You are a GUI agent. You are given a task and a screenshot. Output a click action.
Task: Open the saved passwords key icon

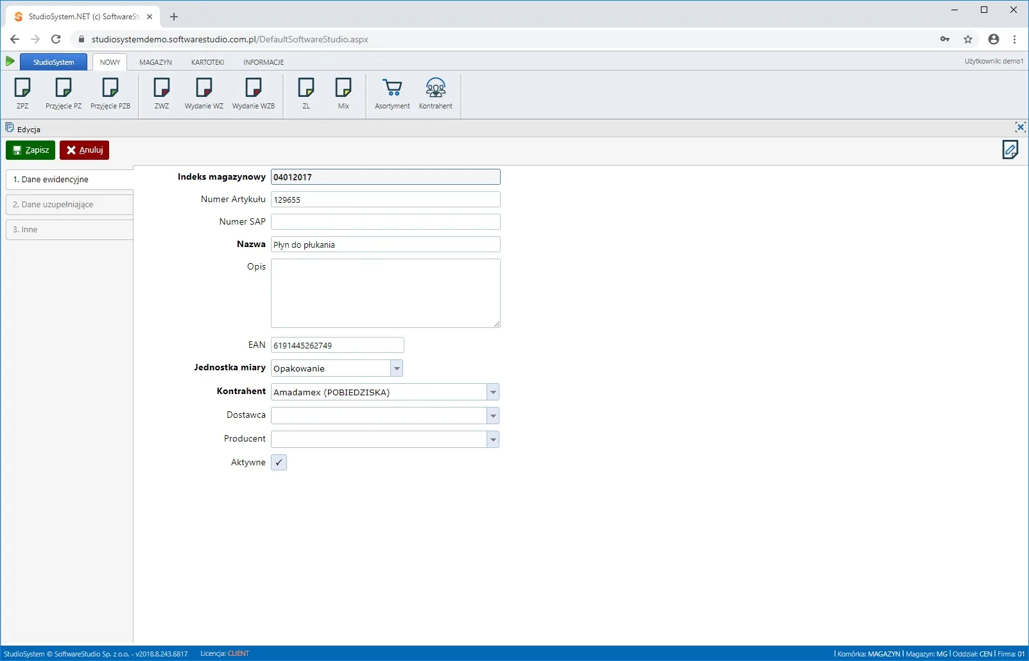click(x=945, y=39)
